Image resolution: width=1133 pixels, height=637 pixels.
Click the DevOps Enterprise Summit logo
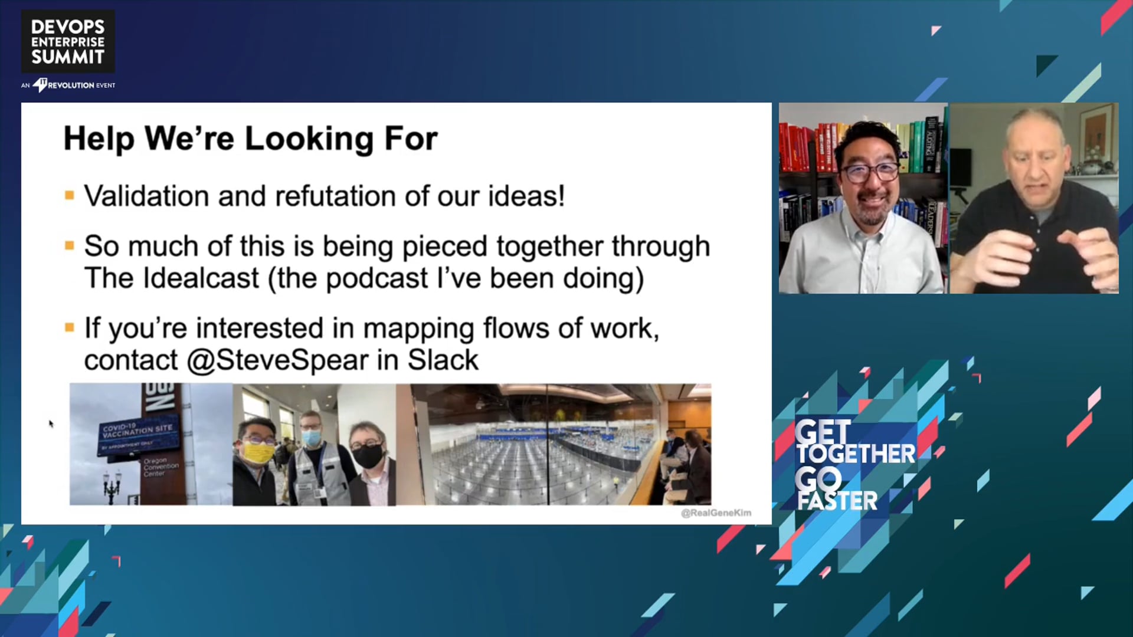point(68,41)
